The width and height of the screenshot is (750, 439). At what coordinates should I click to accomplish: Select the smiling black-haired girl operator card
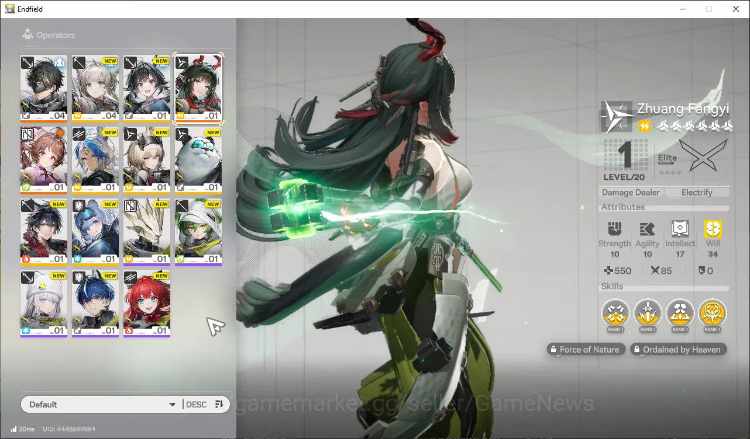pyautogui.click(x=147, y=88)
